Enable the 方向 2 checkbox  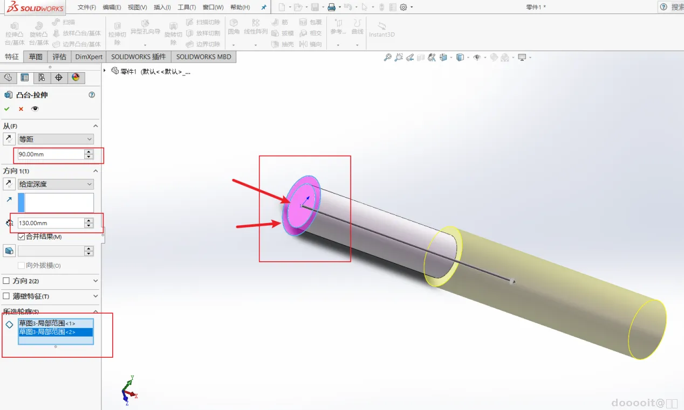point(6,281)
